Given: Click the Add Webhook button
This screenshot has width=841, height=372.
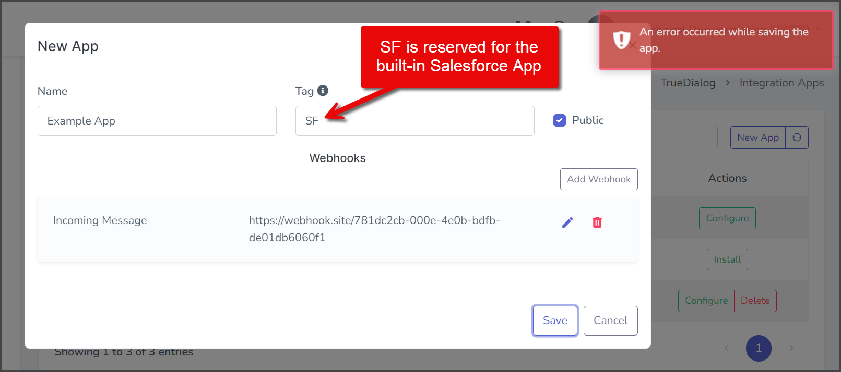Looking at the screenshot, I should pos(599,179).
